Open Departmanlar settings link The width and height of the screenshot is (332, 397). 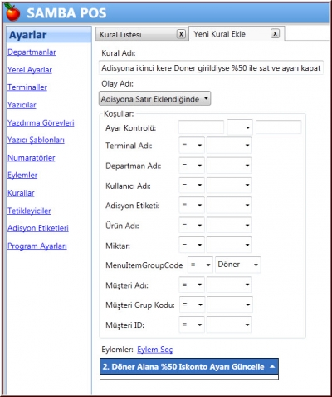32,52
